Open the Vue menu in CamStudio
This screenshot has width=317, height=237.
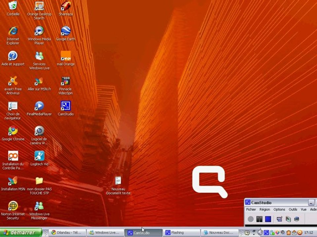pos(303,209)
